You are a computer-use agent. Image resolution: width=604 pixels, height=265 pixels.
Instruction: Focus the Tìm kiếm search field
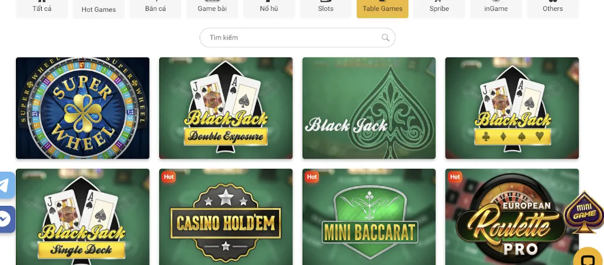click(297, 38)
